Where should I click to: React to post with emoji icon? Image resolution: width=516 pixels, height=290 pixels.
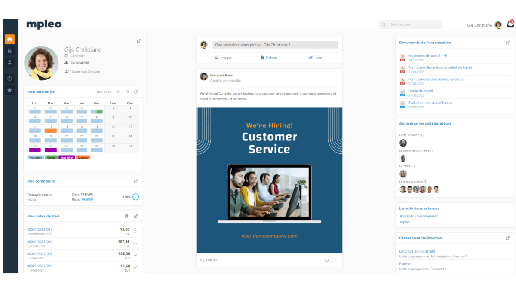327,260
